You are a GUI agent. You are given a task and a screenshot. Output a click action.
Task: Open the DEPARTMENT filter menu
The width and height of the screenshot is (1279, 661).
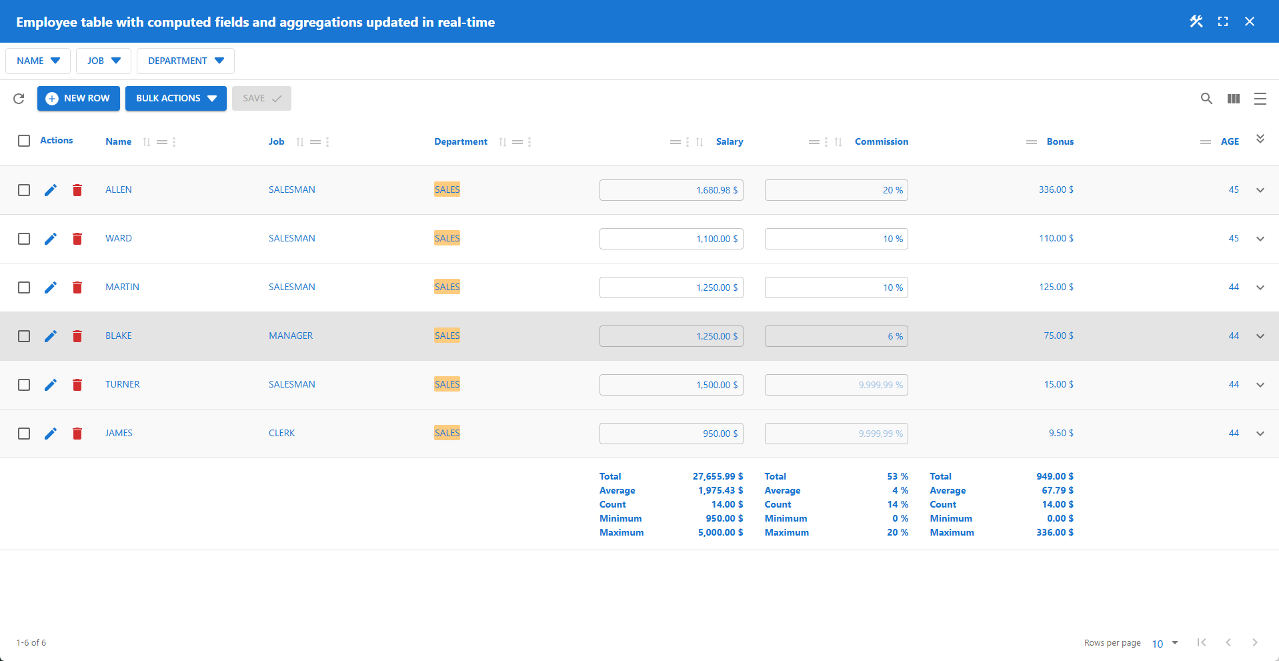tap(185, 61)
